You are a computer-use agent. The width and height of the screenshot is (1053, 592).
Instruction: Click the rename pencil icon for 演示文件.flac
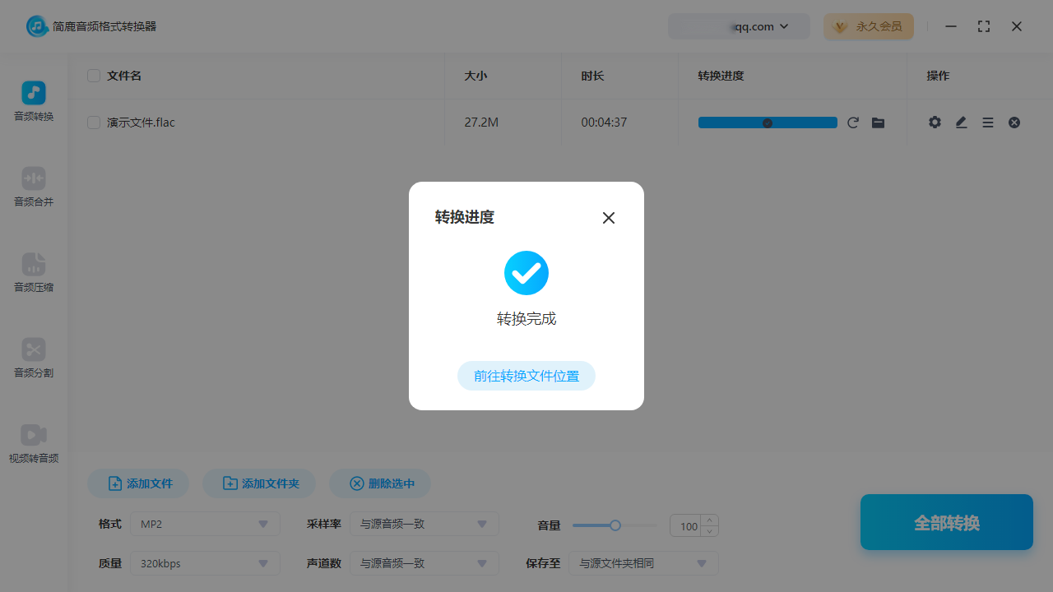[961, 122]
